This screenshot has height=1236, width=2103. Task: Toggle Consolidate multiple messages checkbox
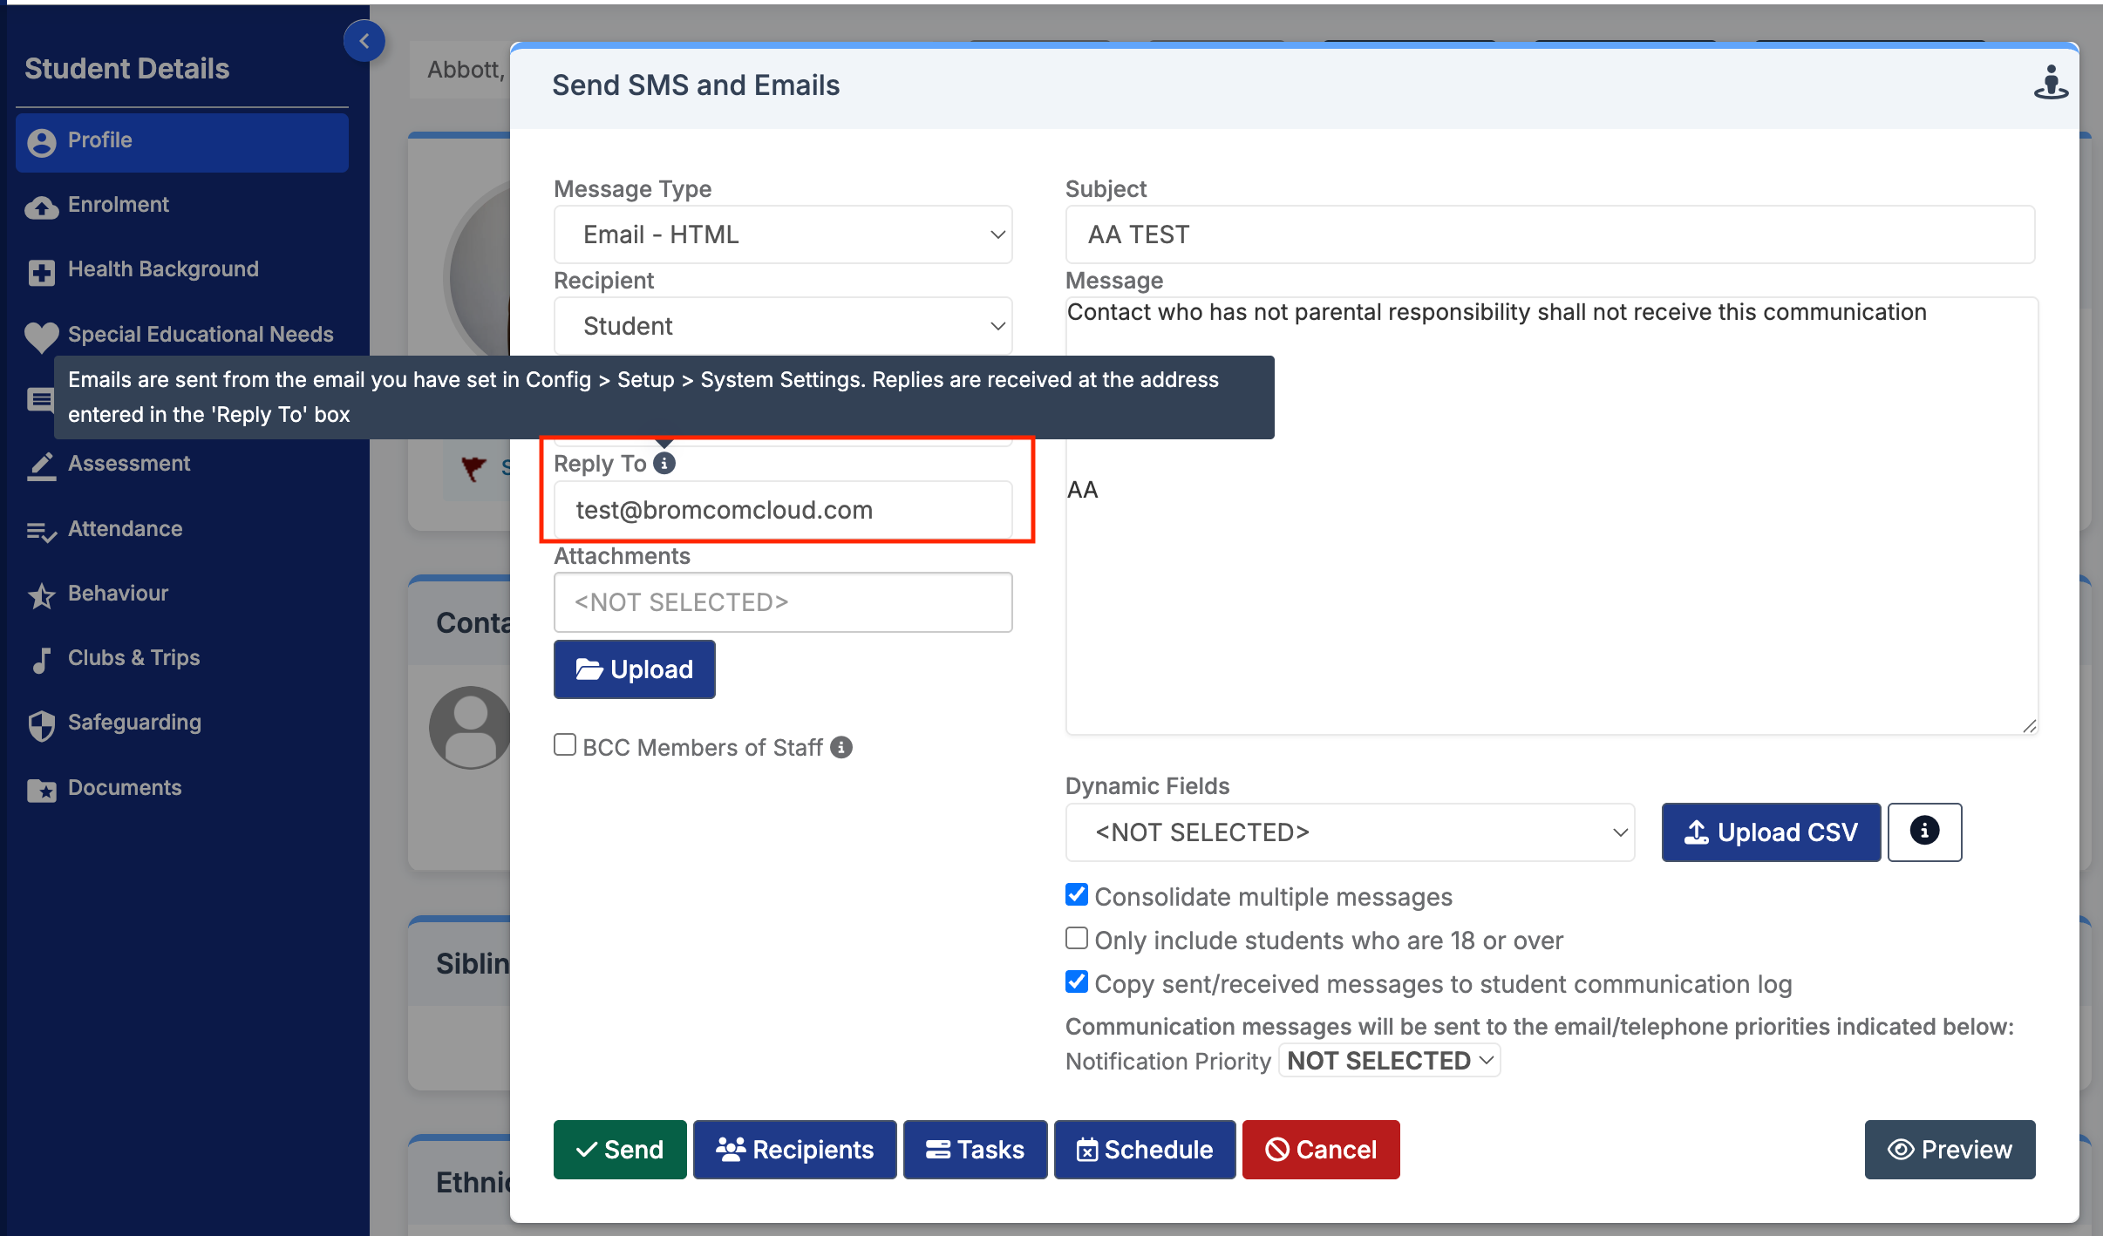pos(1077,894)
